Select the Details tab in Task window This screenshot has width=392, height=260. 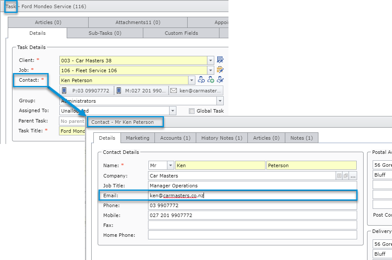[x=37, y=33]
